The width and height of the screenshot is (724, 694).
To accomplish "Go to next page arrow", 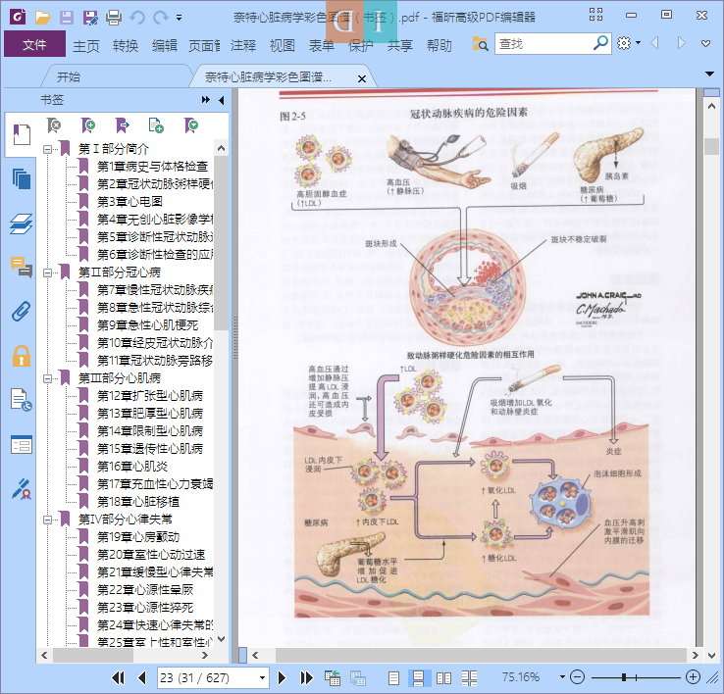I will [282, 677].
